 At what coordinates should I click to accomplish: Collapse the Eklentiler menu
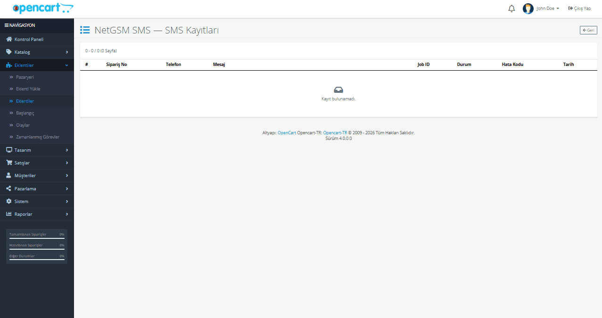click(37, 65)
